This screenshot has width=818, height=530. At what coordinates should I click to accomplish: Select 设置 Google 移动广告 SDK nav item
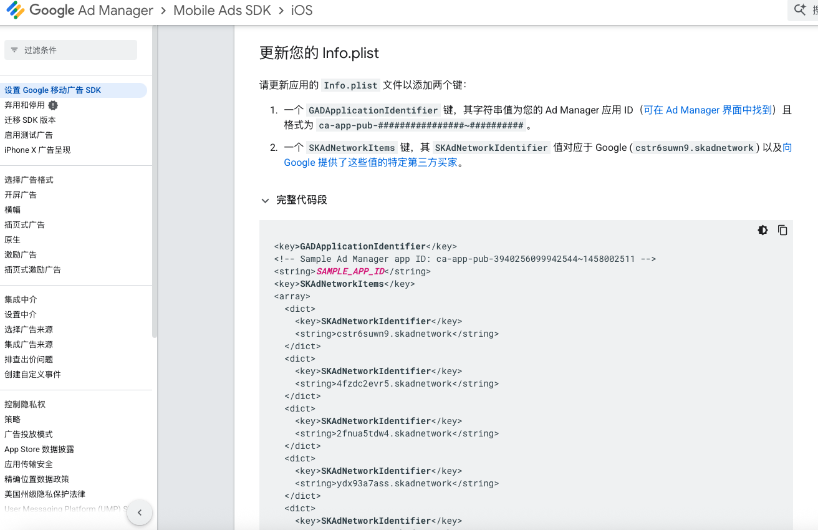coord(73,90)
